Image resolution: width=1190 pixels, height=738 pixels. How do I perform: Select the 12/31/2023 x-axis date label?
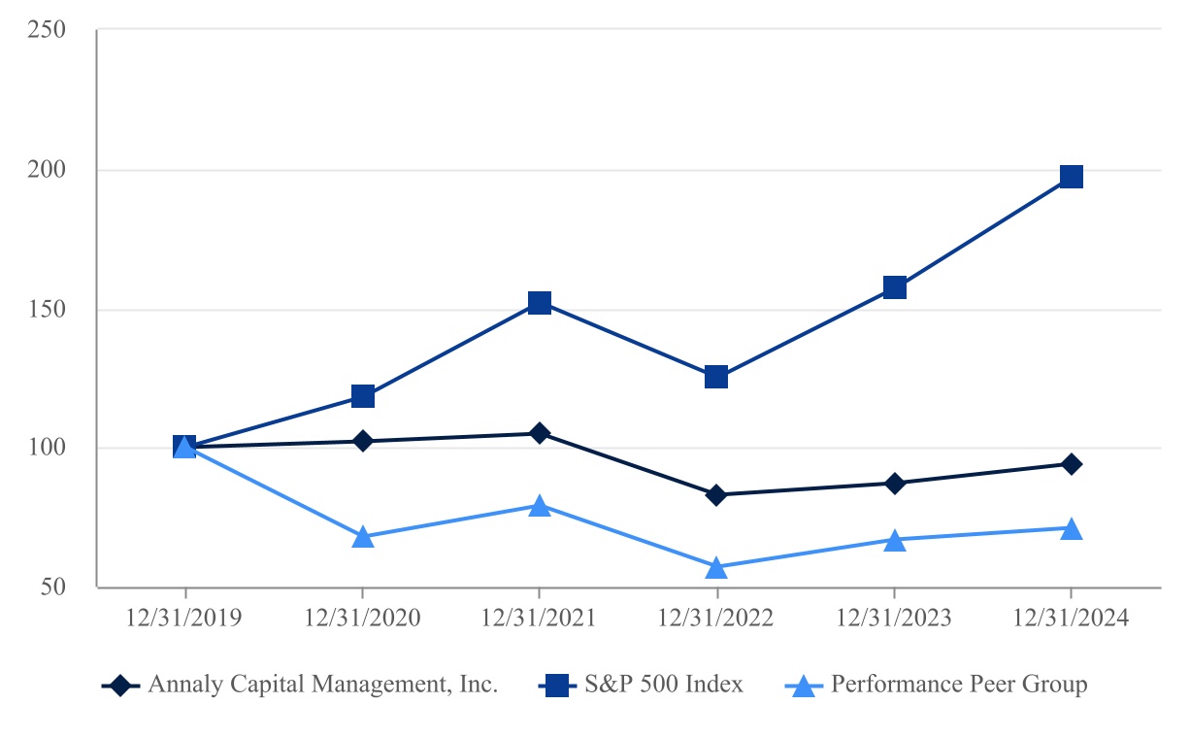point(894,619)
